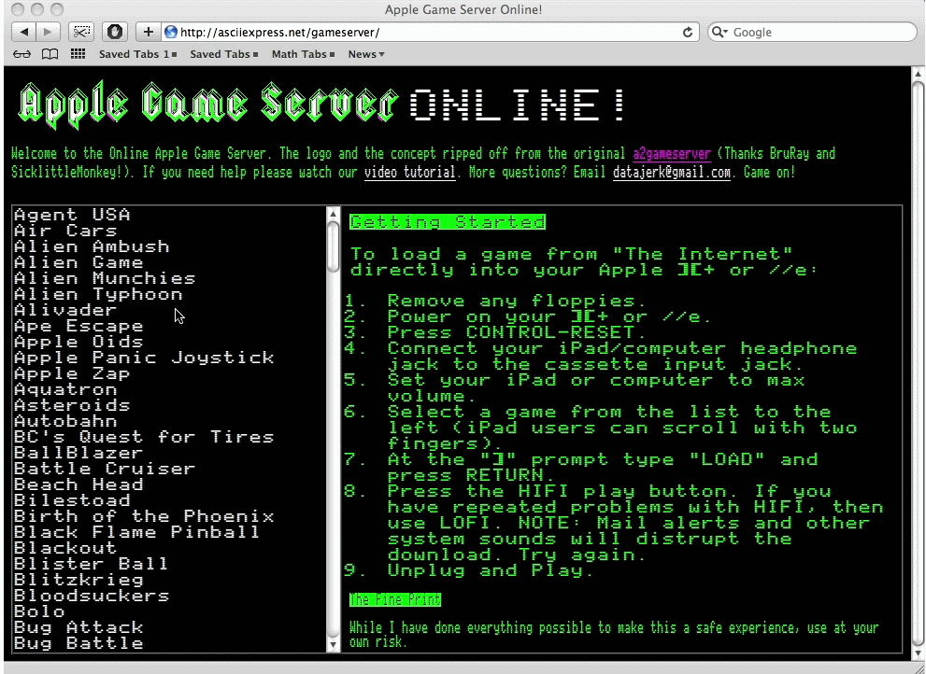Click page scrollbar up arrow
The width and height of the screenshot is (926, 674).
click(919, 74)
